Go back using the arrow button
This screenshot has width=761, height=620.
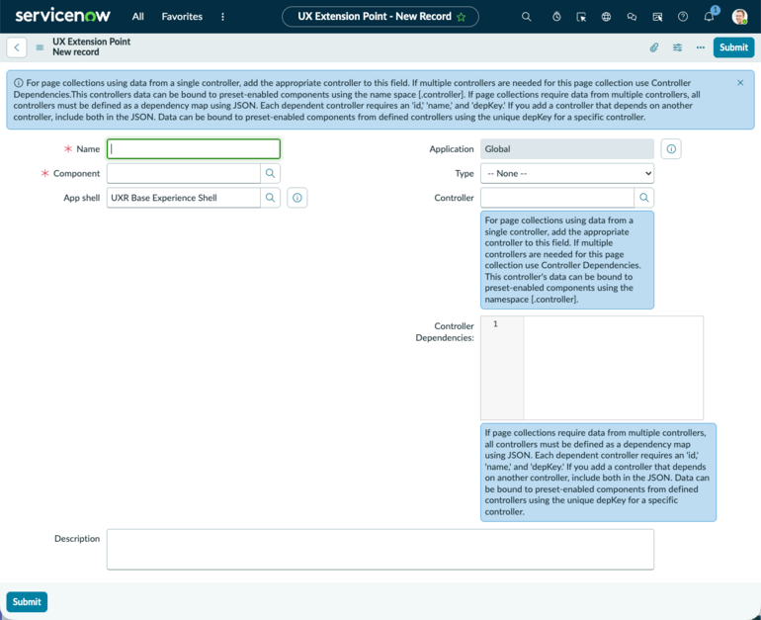pos(17,47)
